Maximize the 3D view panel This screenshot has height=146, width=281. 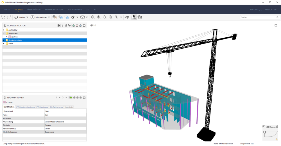276,26
